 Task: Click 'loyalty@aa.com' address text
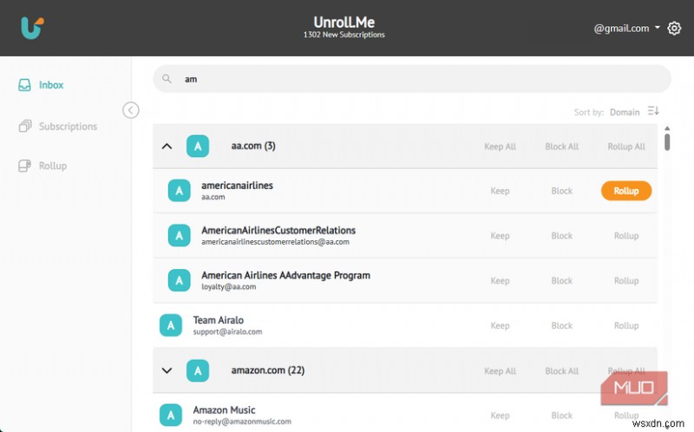pyautogui.click(x=229, y=287)
